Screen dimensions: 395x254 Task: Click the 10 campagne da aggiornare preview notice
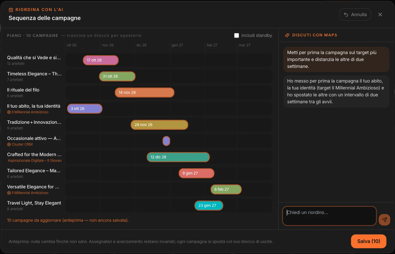(68, 220)
